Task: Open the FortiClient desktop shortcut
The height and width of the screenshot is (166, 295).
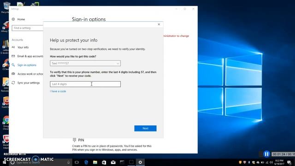Action: click(x=6, y=102)
